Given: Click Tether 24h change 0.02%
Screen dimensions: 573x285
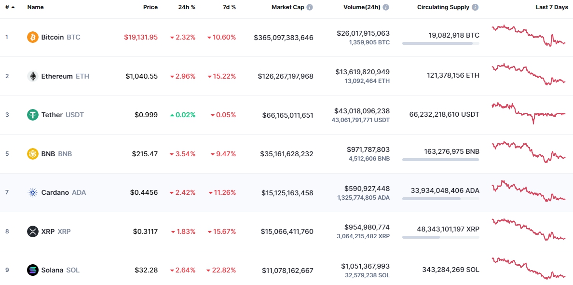Looking at the screenshot, I should pyautogui.click(x=183, y=115).
